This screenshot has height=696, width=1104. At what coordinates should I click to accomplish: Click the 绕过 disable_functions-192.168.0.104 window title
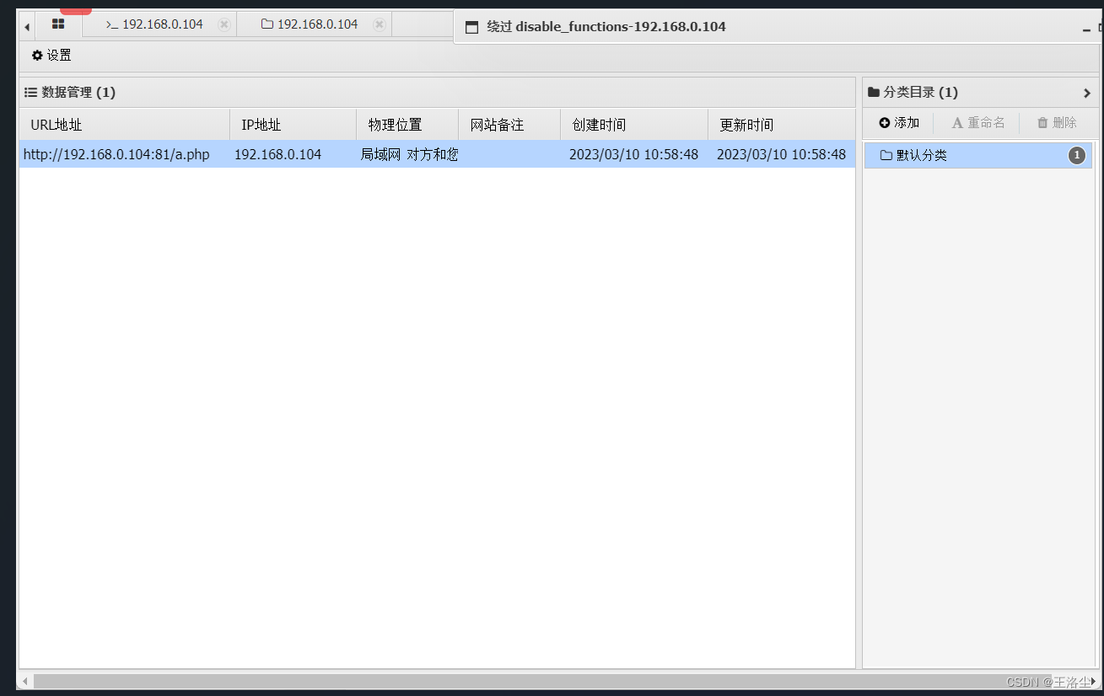click(606, 27)
